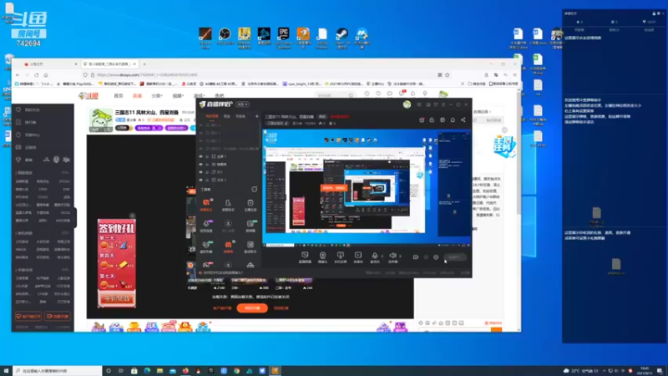Open Chrome from the taskbar

click(236, 371)
